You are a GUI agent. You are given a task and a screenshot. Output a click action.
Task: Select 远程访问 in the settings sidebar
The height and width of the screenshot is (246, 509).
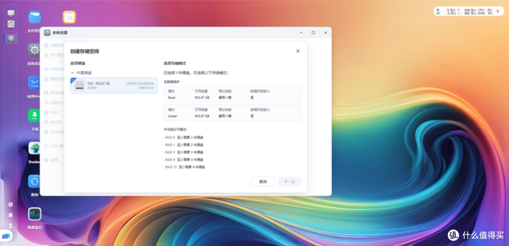coord(54,103)
